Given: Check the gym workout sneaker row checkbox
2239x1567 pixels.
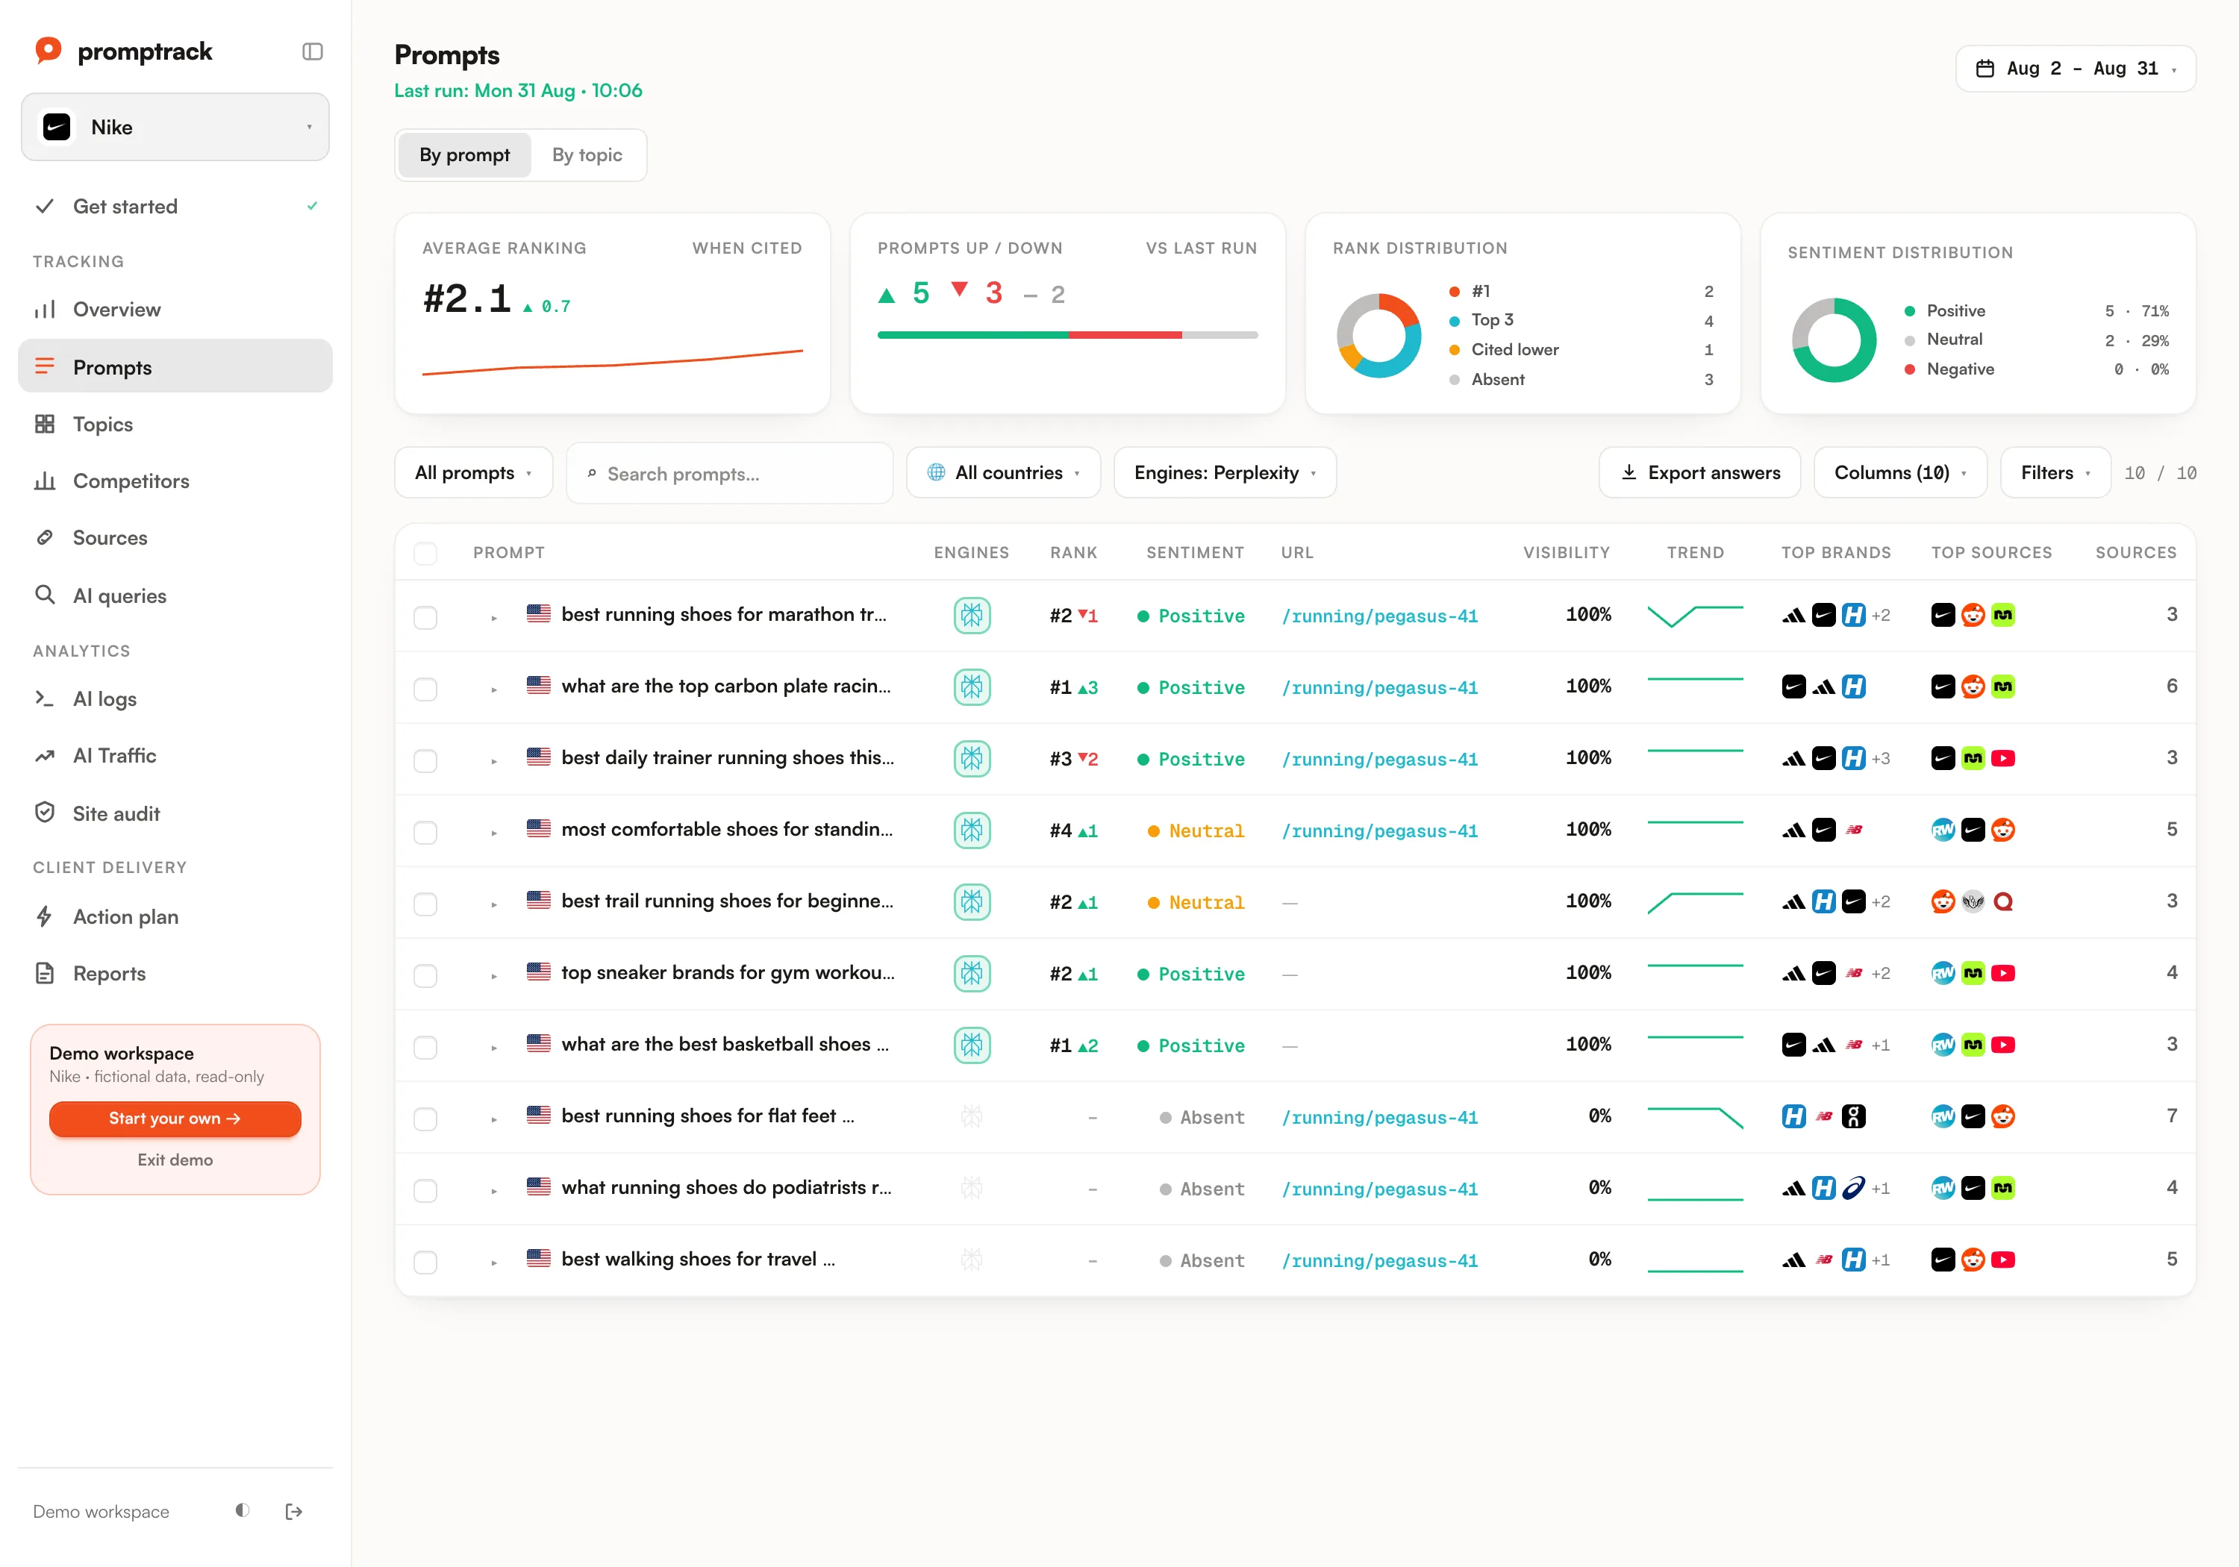Looking at the screenshot, I should click(425, 975).
